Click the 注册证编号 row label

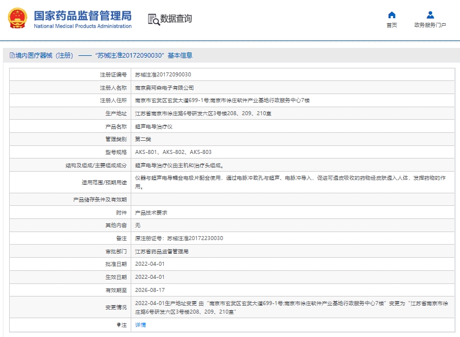(x=113, y=75)
